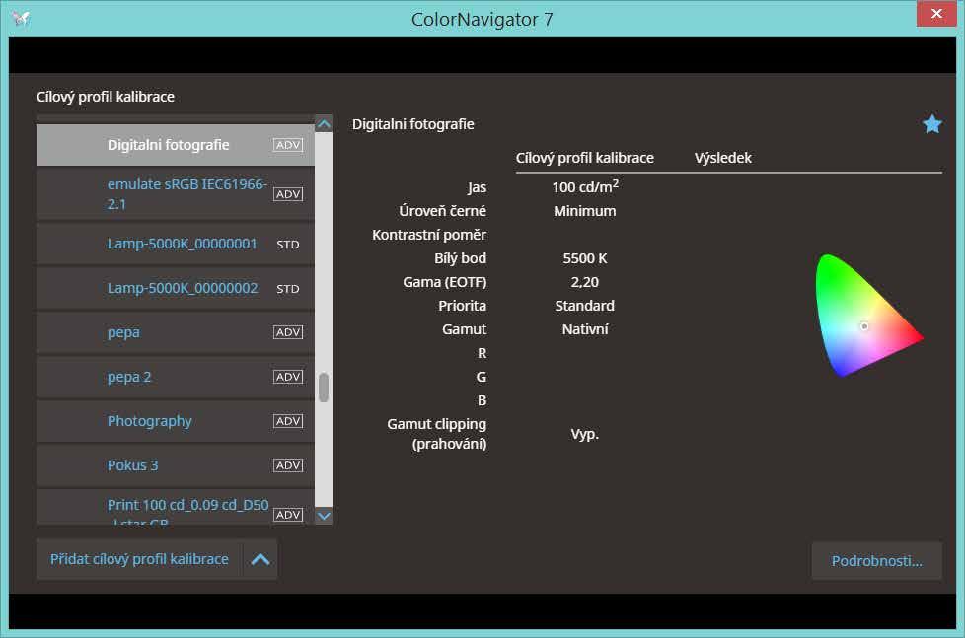
Task: Select the Digitalni fotografie target
Action: pos(176,145)
